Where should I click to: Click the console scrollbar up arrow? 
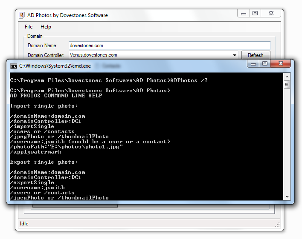(x=287, y=77)
